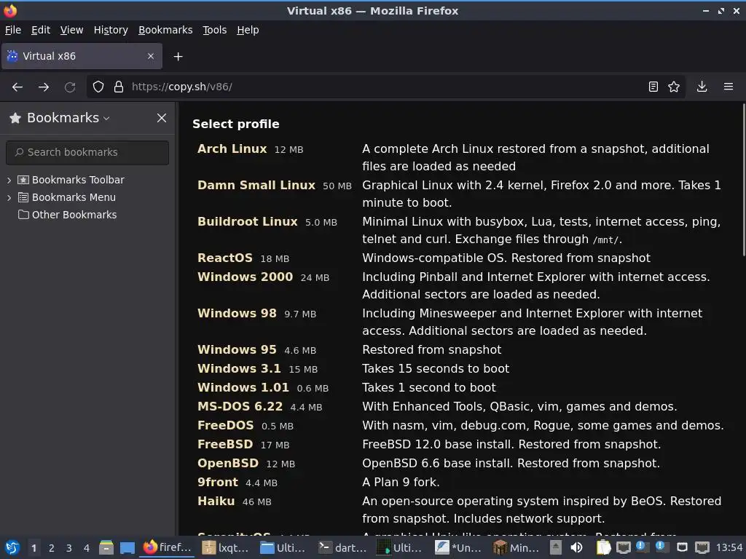Switch to the lxqt taskbar window
Screen dimensions: 746x559
(225, 548)
